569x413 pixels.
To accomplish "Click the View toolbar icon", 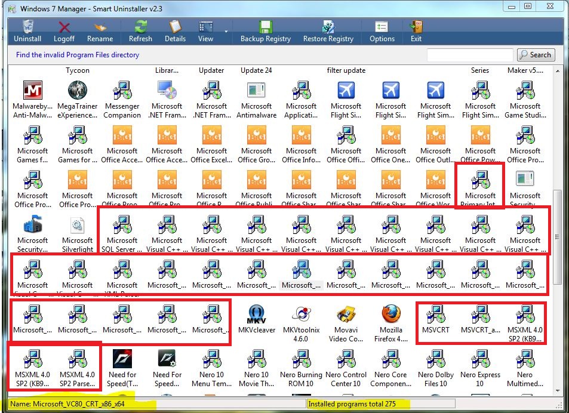I will 206,27.
